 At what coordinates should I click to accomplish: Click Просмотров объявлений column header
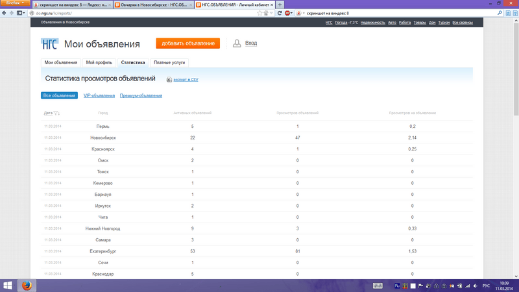click(x=298, y=113)
